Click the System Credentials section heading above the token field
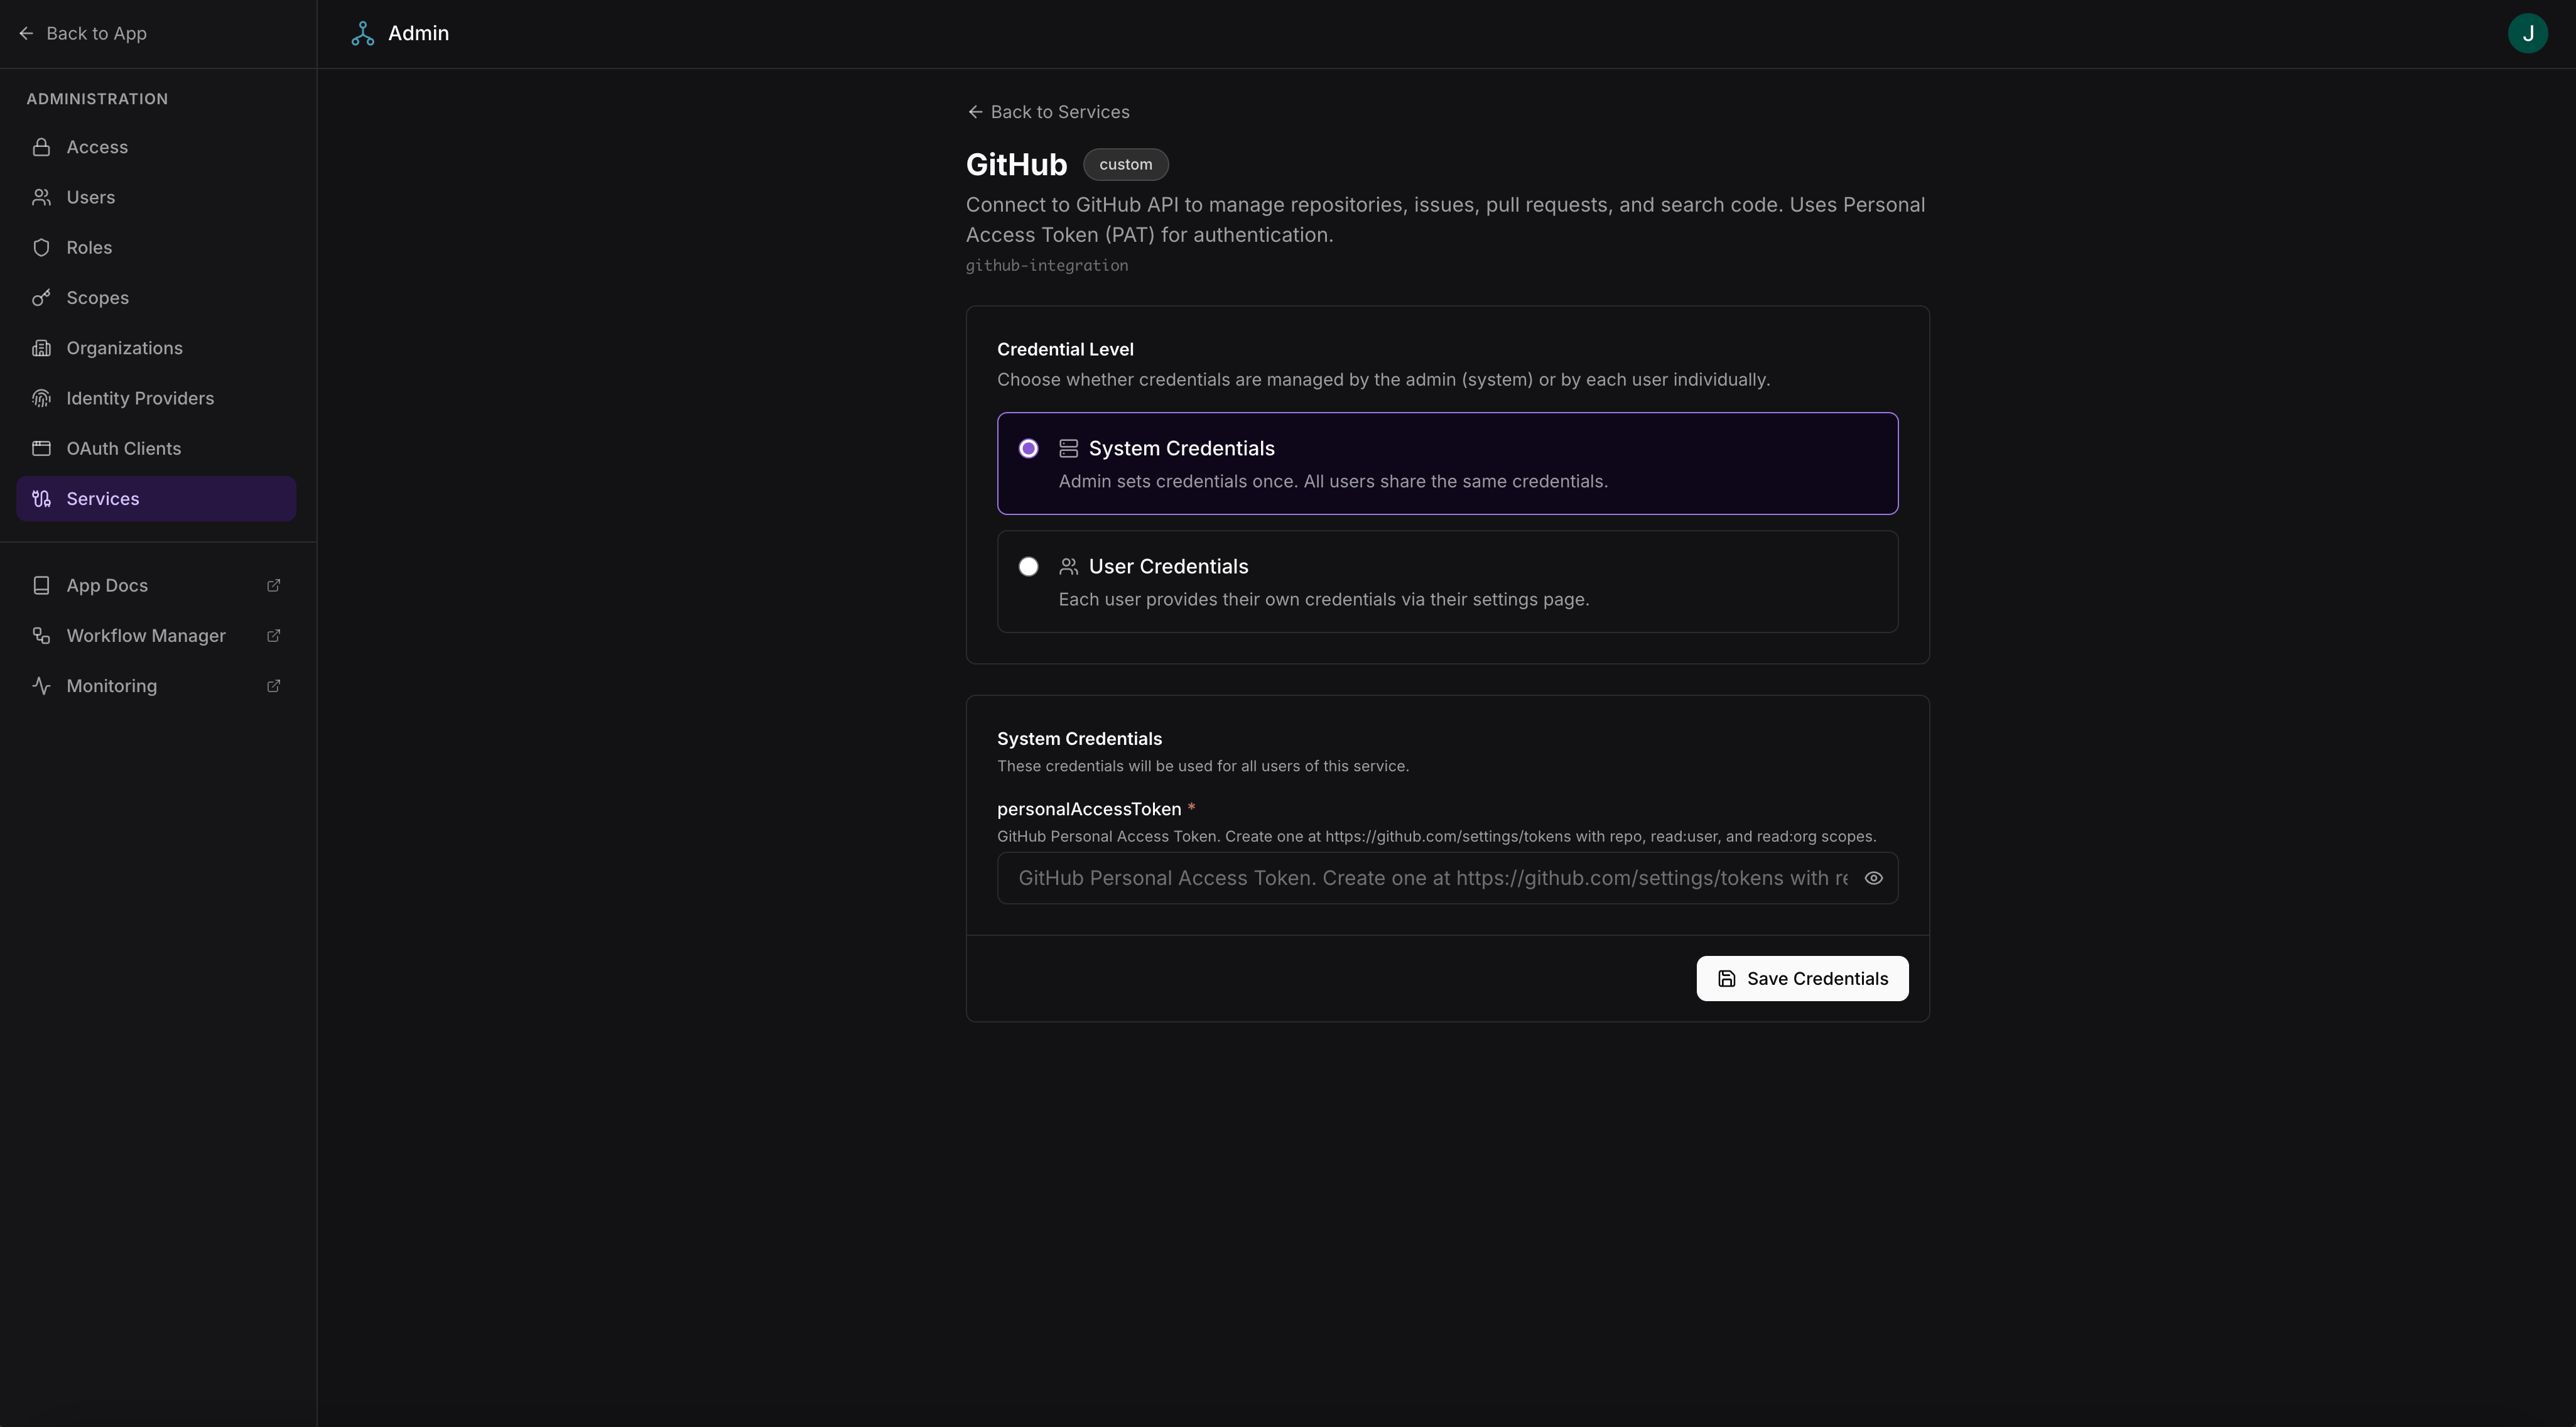The image size is (2576, 1427). 1079,738
